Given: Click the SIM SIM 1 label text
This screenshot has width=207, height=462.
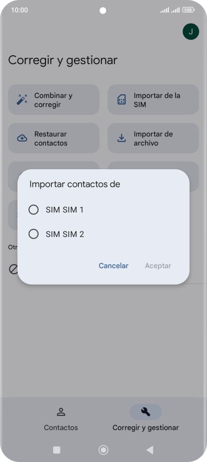Looking at the screenshot, I should tap(64, 210).
